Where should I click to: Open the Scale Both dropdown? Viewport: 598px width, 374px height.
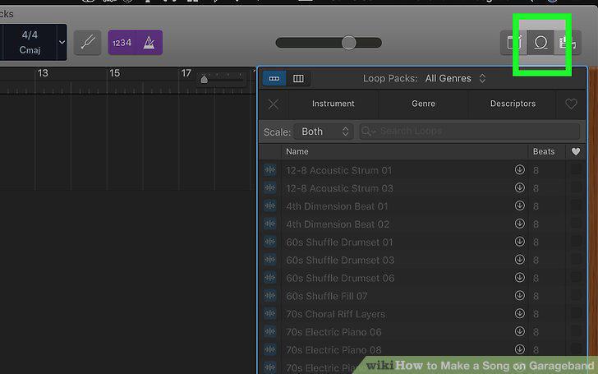(x=324, y=132)
